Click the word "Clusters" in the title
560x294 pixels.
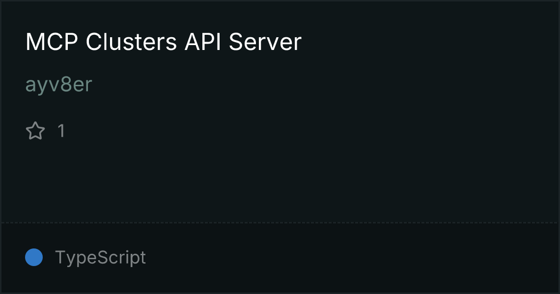tap(131, 42)
